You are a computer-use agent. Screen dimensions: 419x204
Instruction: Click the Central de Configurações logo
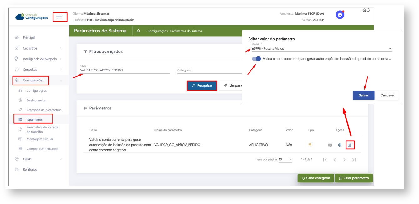pyautogui.click(x=32, y=17)
